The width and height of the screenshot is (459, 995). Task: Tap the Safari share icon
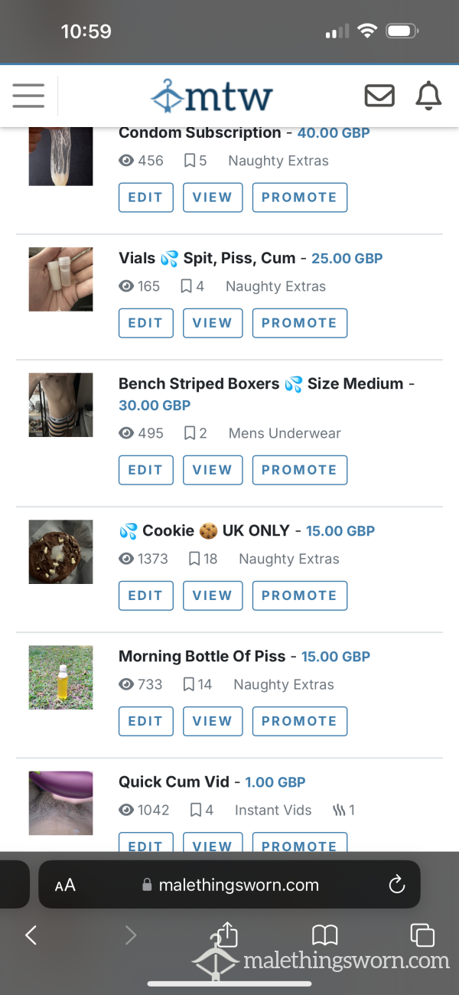click(x=228, y=935)
